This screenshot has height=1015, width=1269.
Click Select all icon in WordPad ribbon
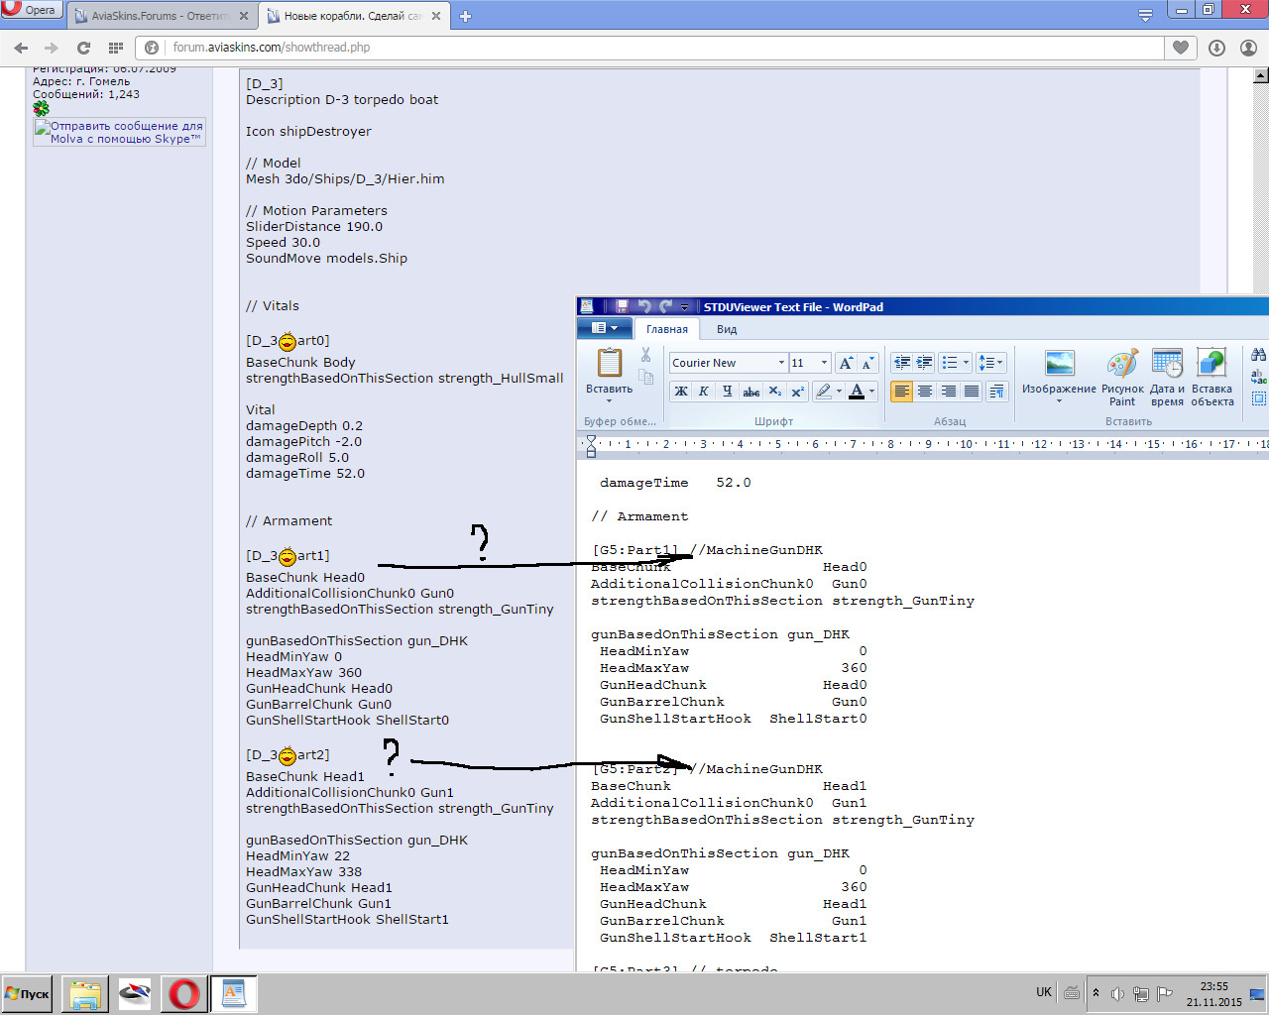(x=1259, y=398)
